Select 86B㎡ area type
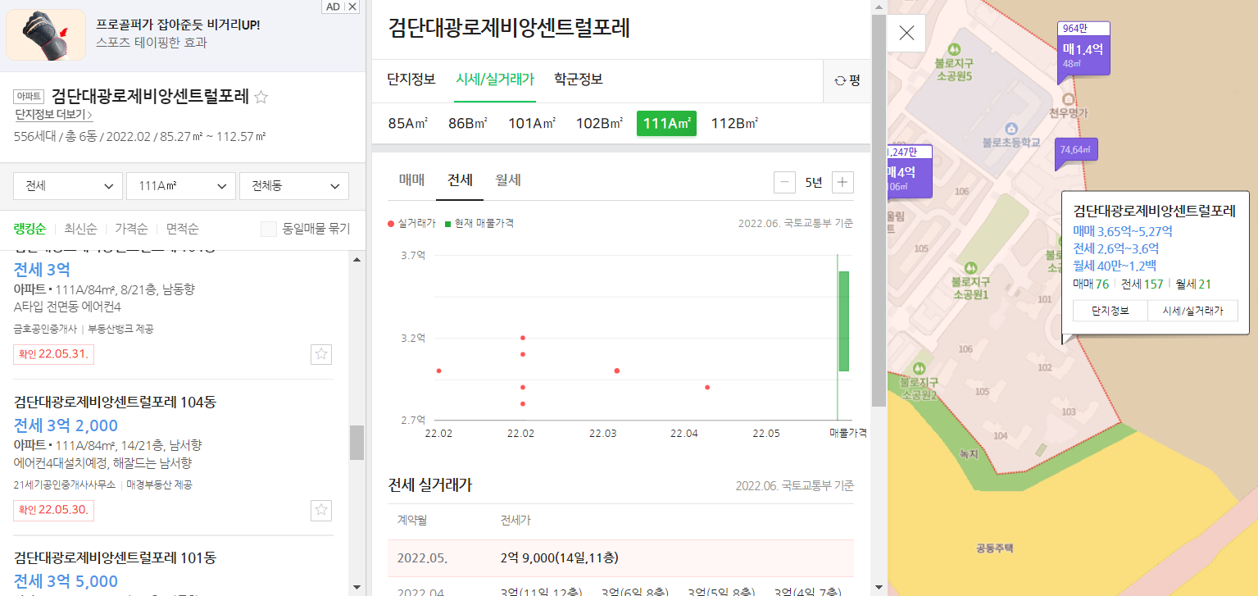 468,123
